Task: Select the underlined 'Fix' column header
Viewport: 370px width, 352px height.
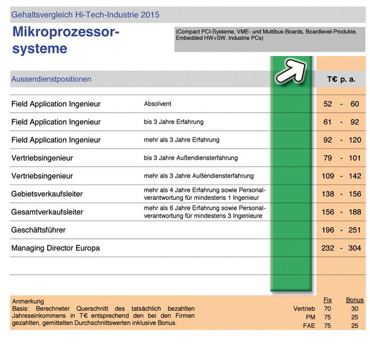Action: click(328, 300)
